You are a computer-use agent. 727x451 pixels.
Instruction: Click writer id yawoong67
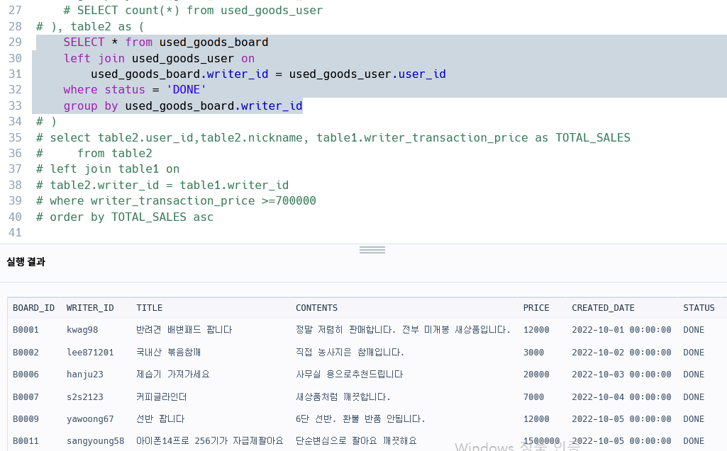point(90,418)
